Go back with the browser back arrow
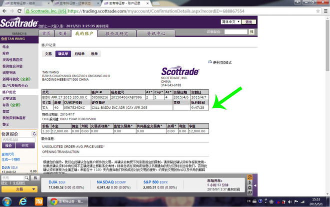 coord(4,11)
